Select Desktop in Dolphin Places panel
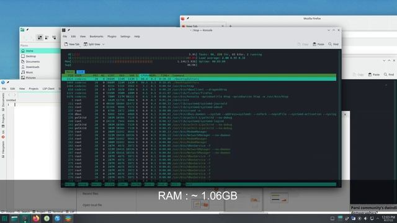 40,56
